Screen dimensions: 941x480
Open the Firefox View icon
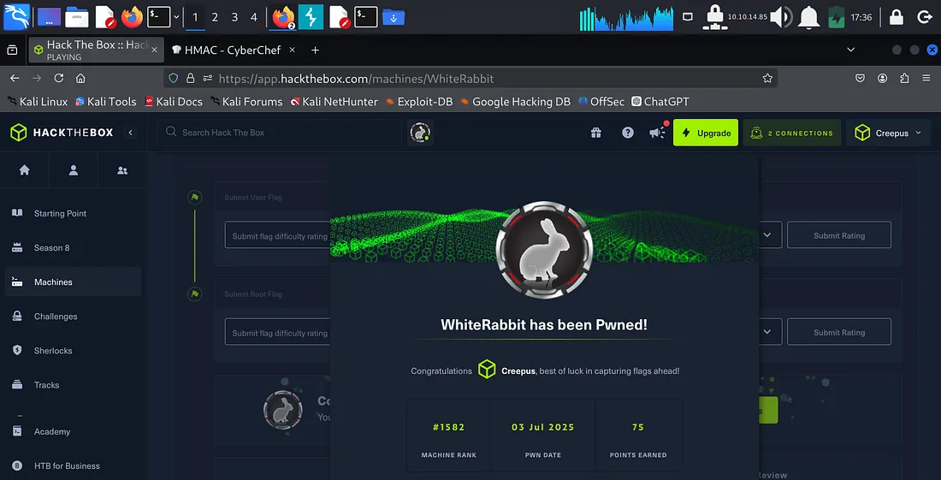coord(12,50)
